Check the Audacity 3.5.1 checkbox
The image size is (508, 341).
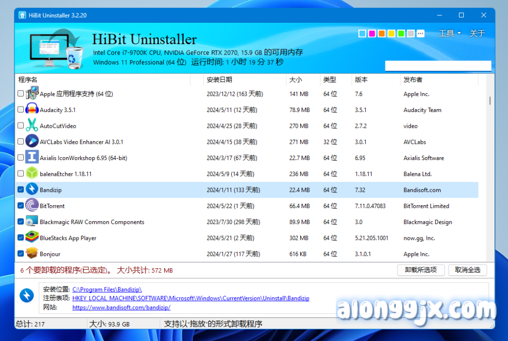click(20, 110)
